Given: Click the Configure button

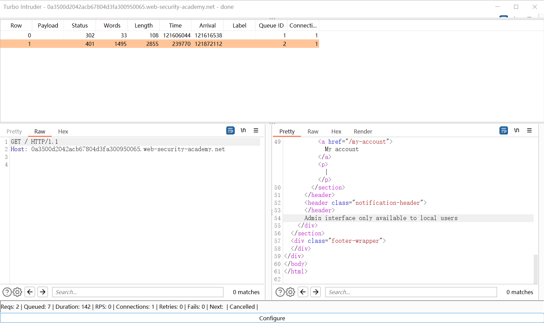Looking at the screenshot, I should (x=272, y=318).
